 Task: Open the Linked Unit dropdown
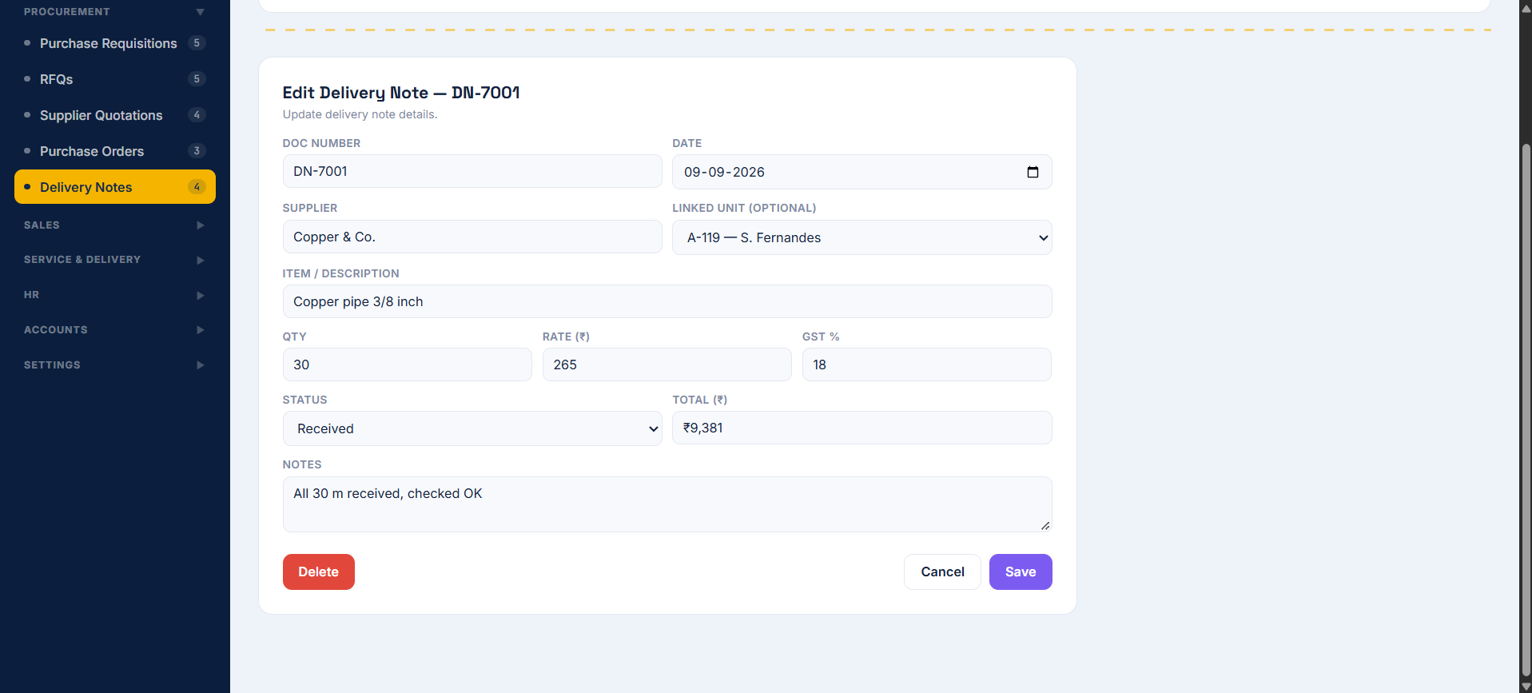[x=862, y=237]
